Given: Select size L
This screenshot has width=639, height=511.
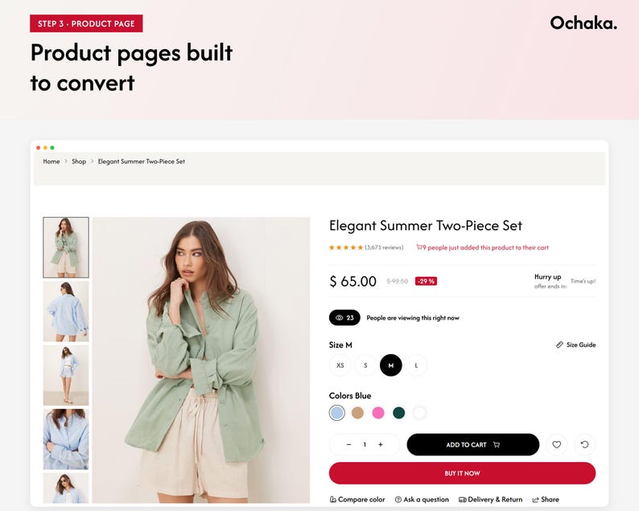Looking at the screenshot, I should [416, 365].
